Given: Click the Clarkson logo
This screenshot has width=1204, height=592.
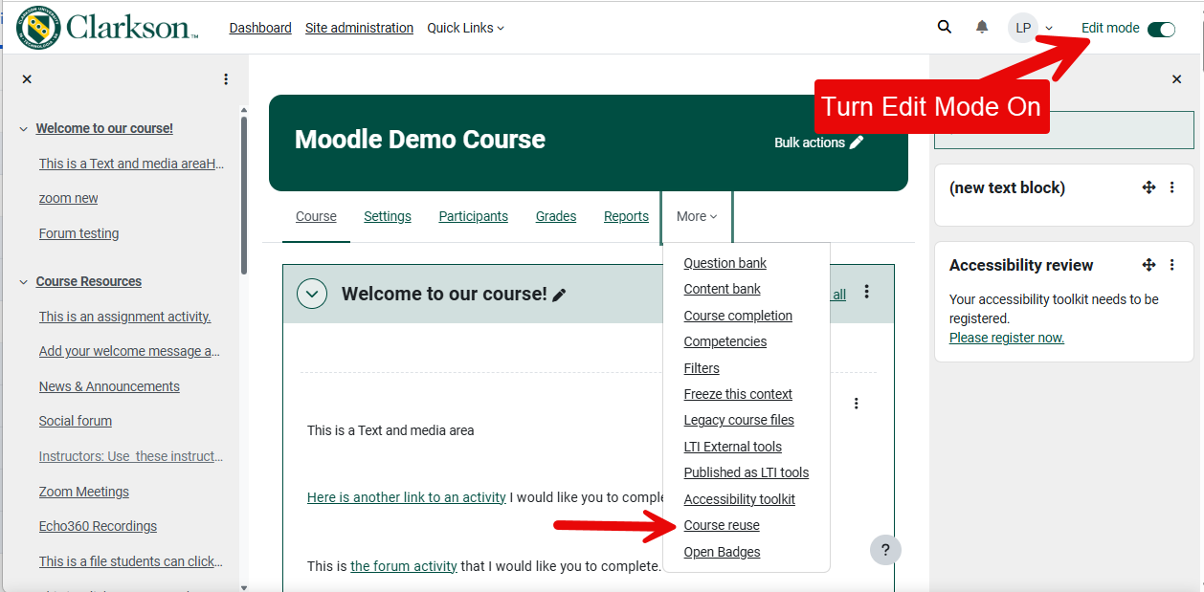Looking at the screenshot, I should [107, 27].
